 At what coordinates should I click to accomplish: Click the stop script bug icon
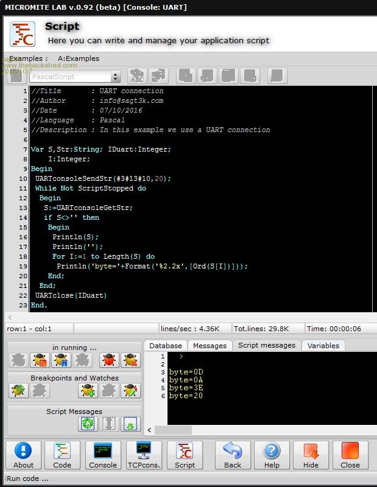click(40, 361)
